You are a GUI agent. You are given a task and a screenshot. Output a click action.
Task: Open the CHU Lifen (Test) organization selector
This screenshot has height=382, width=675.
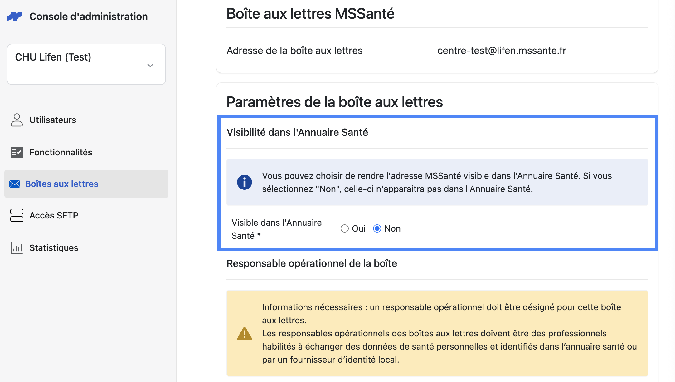point(86,64)
